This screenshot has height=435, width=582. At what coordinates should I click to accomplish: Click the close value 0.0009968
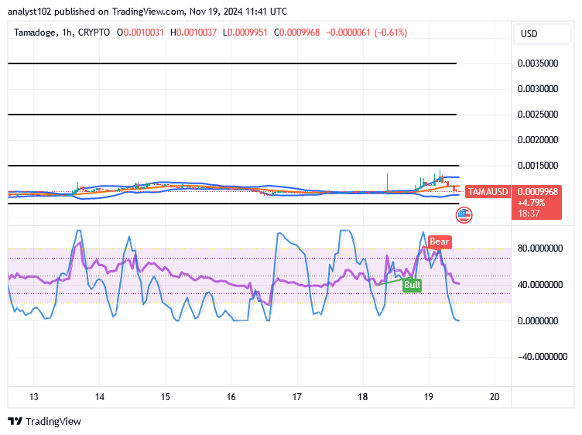(x=300, y=33)
